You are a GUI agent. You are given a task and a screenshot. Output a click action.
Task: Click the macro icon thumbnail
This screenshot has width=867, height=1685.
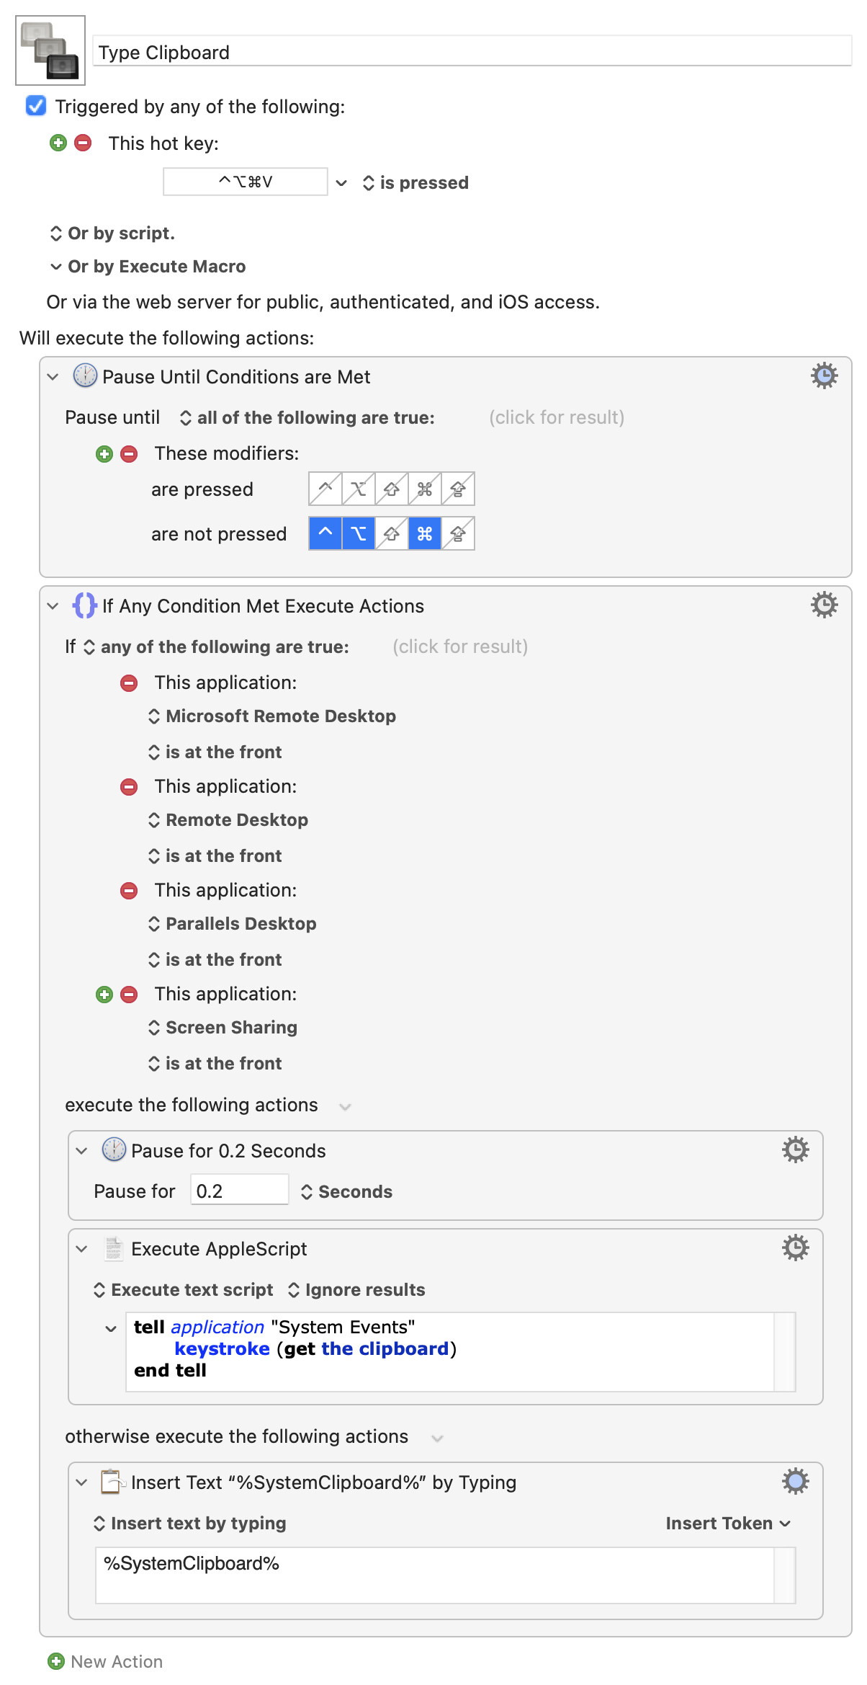[x=50, y=50]
